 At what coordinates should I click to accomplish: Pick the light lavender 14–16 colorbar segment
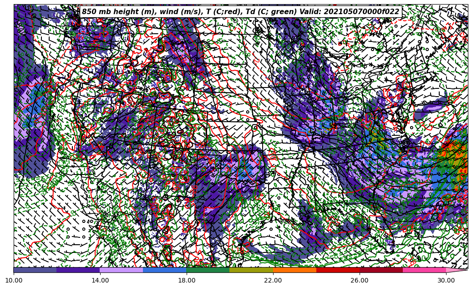click(122, 270)
